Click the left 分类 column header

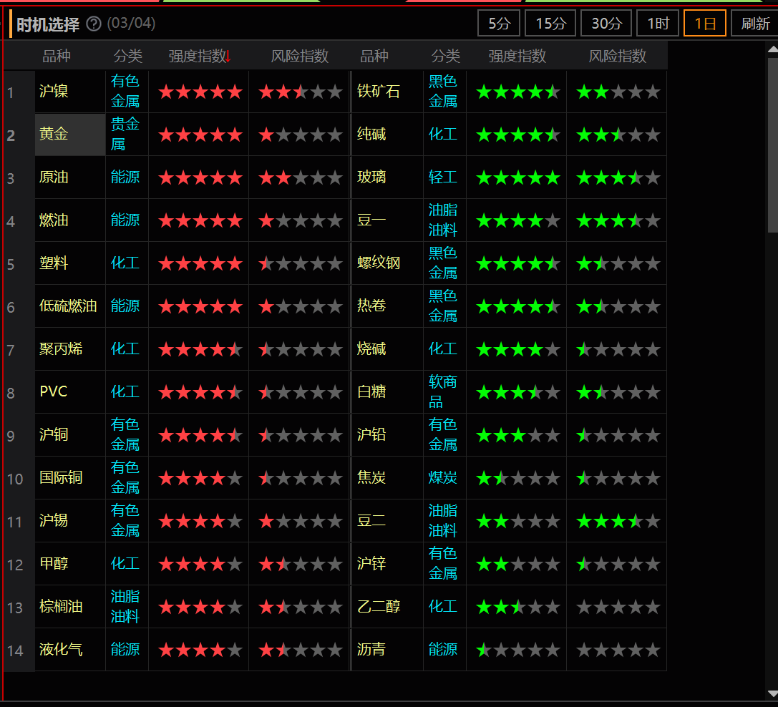click(127, 56)
